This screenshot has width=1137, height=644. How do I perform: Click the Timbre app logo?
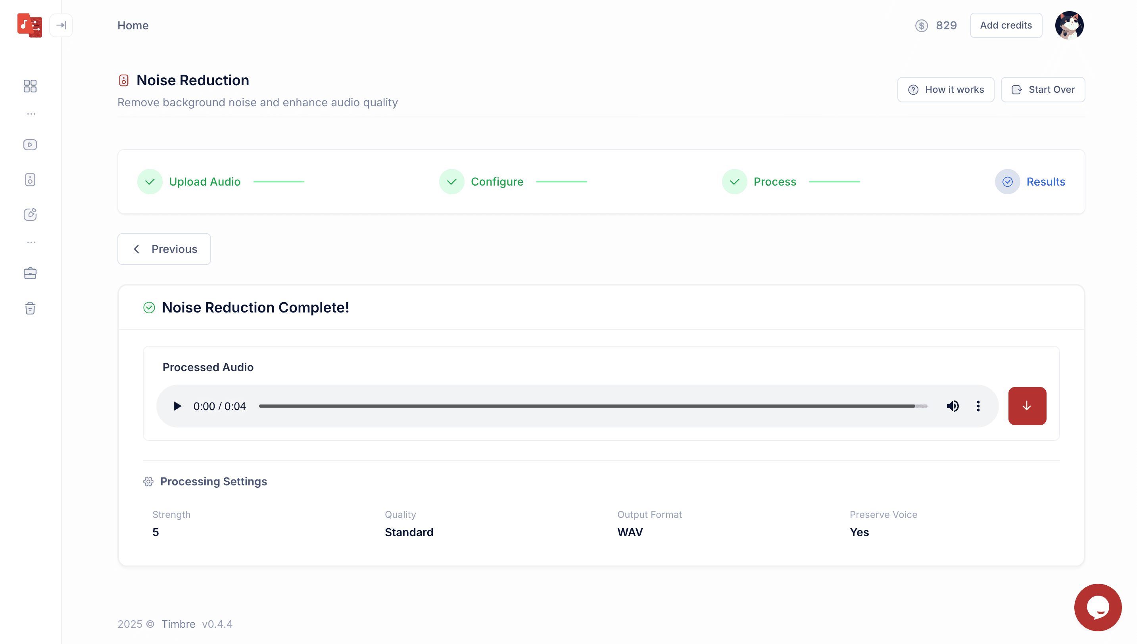coord(30,25)
